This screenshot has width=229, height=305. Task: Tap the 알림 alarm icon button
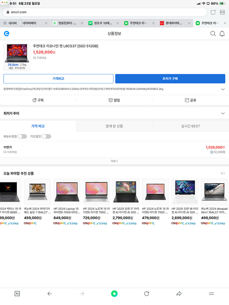(x=114, y=100)
